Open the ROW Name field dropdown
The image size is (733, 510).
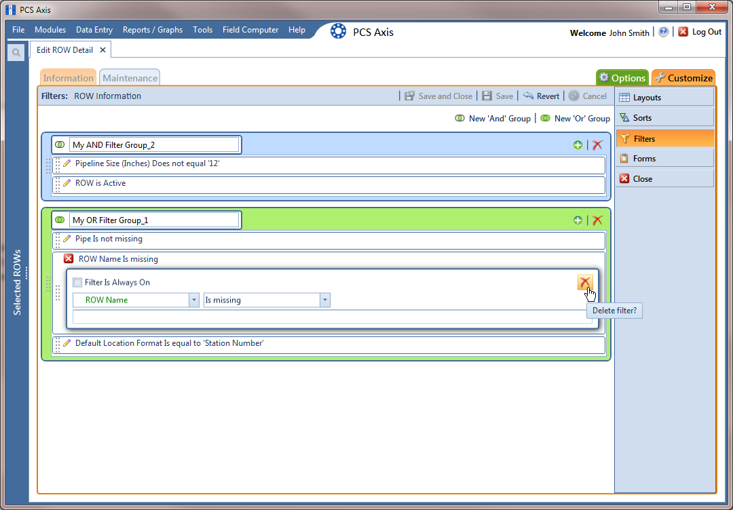pyautogui.click(x=194, y=300)
